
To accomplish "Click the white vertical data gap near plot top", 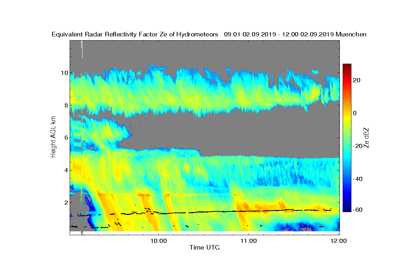I will (82, 49).
